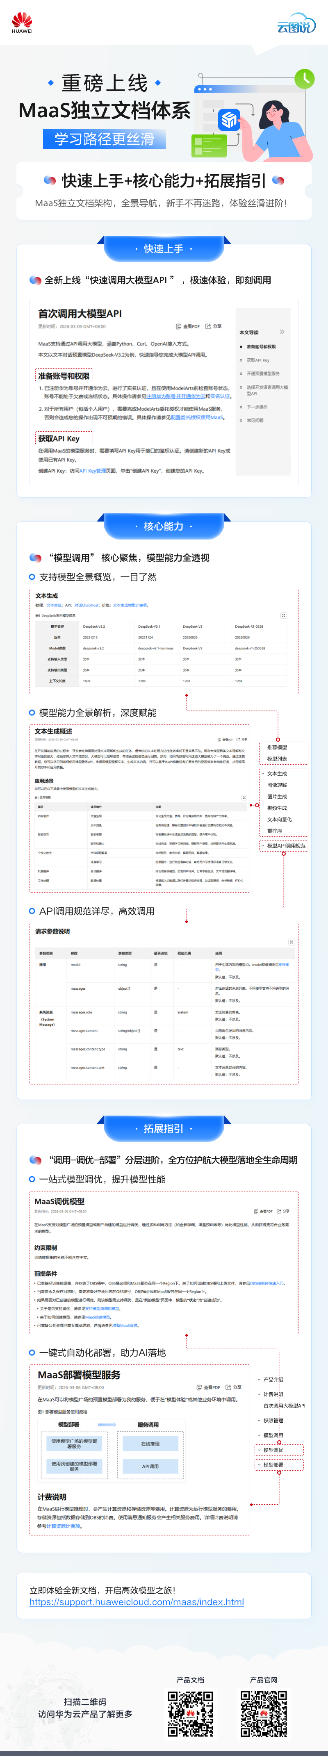
Task: Click 查看PDF in 文本生成概述 doc
Action: tap(226, 739)
